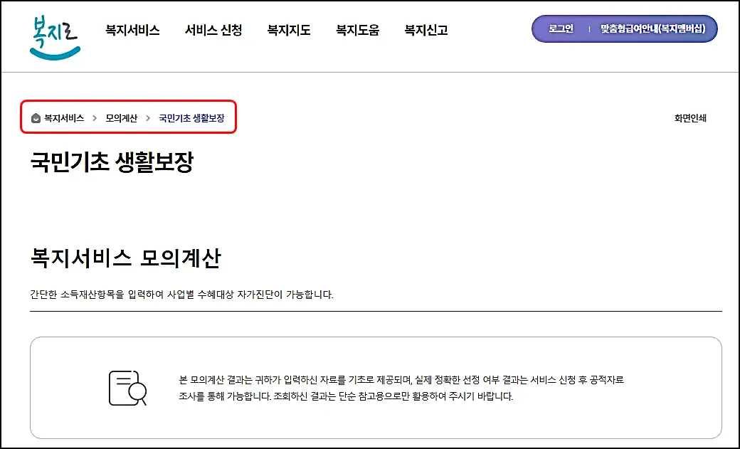Open the 복지지도 menu
740x449 pixels.
pyautogui.click(x=287, y=30)
